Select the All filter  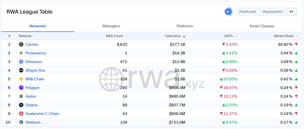[291, 12]
